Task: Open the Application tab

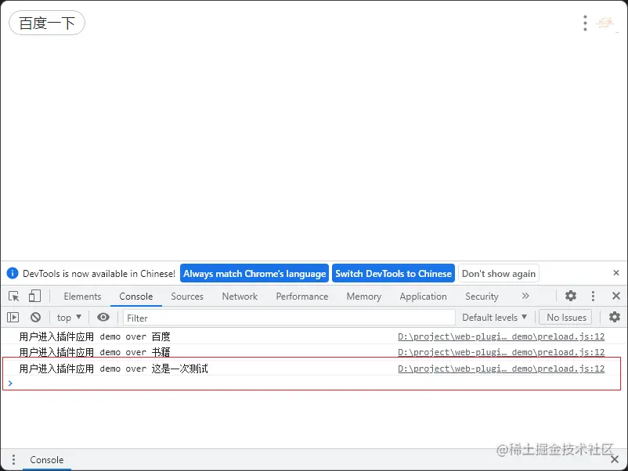Action: click(423, 297)
